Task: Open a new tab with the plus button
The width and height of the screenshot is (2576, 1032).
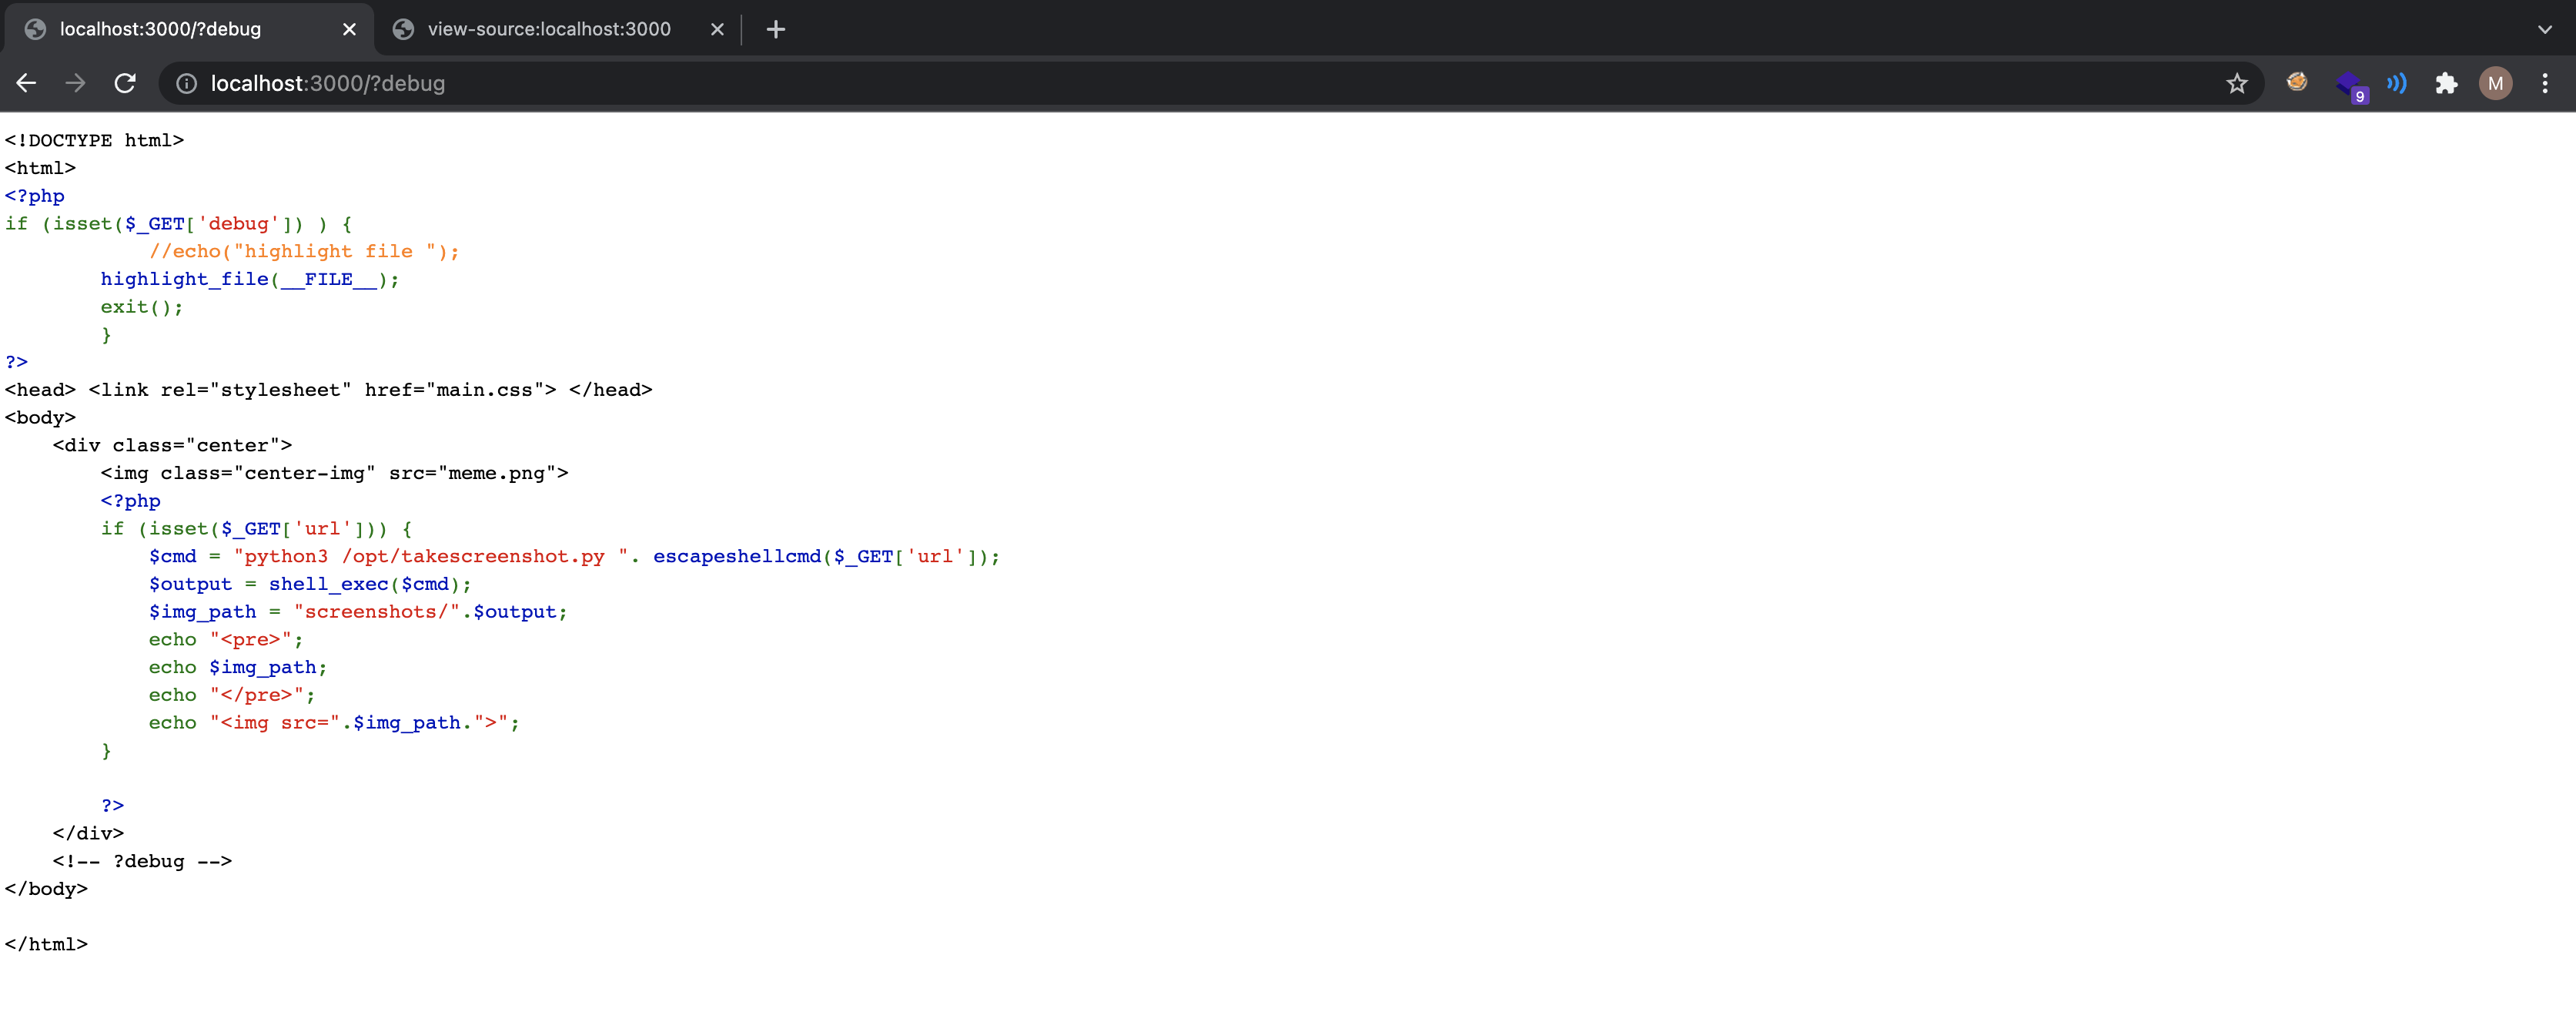Action: point(776,30)
